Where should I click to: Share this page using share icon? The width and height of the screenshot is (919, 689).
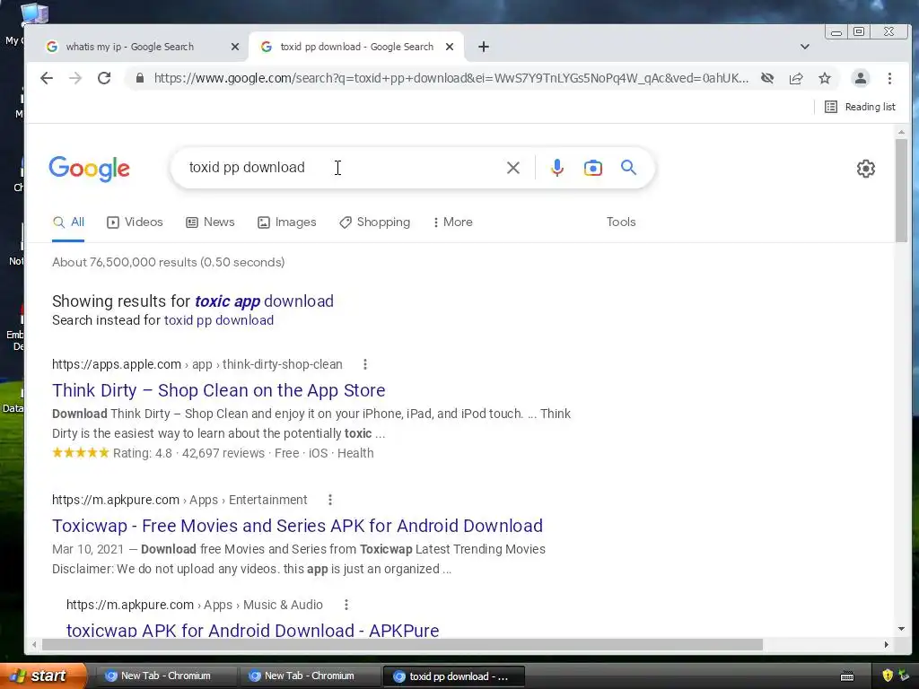click(x=796, y=78)
